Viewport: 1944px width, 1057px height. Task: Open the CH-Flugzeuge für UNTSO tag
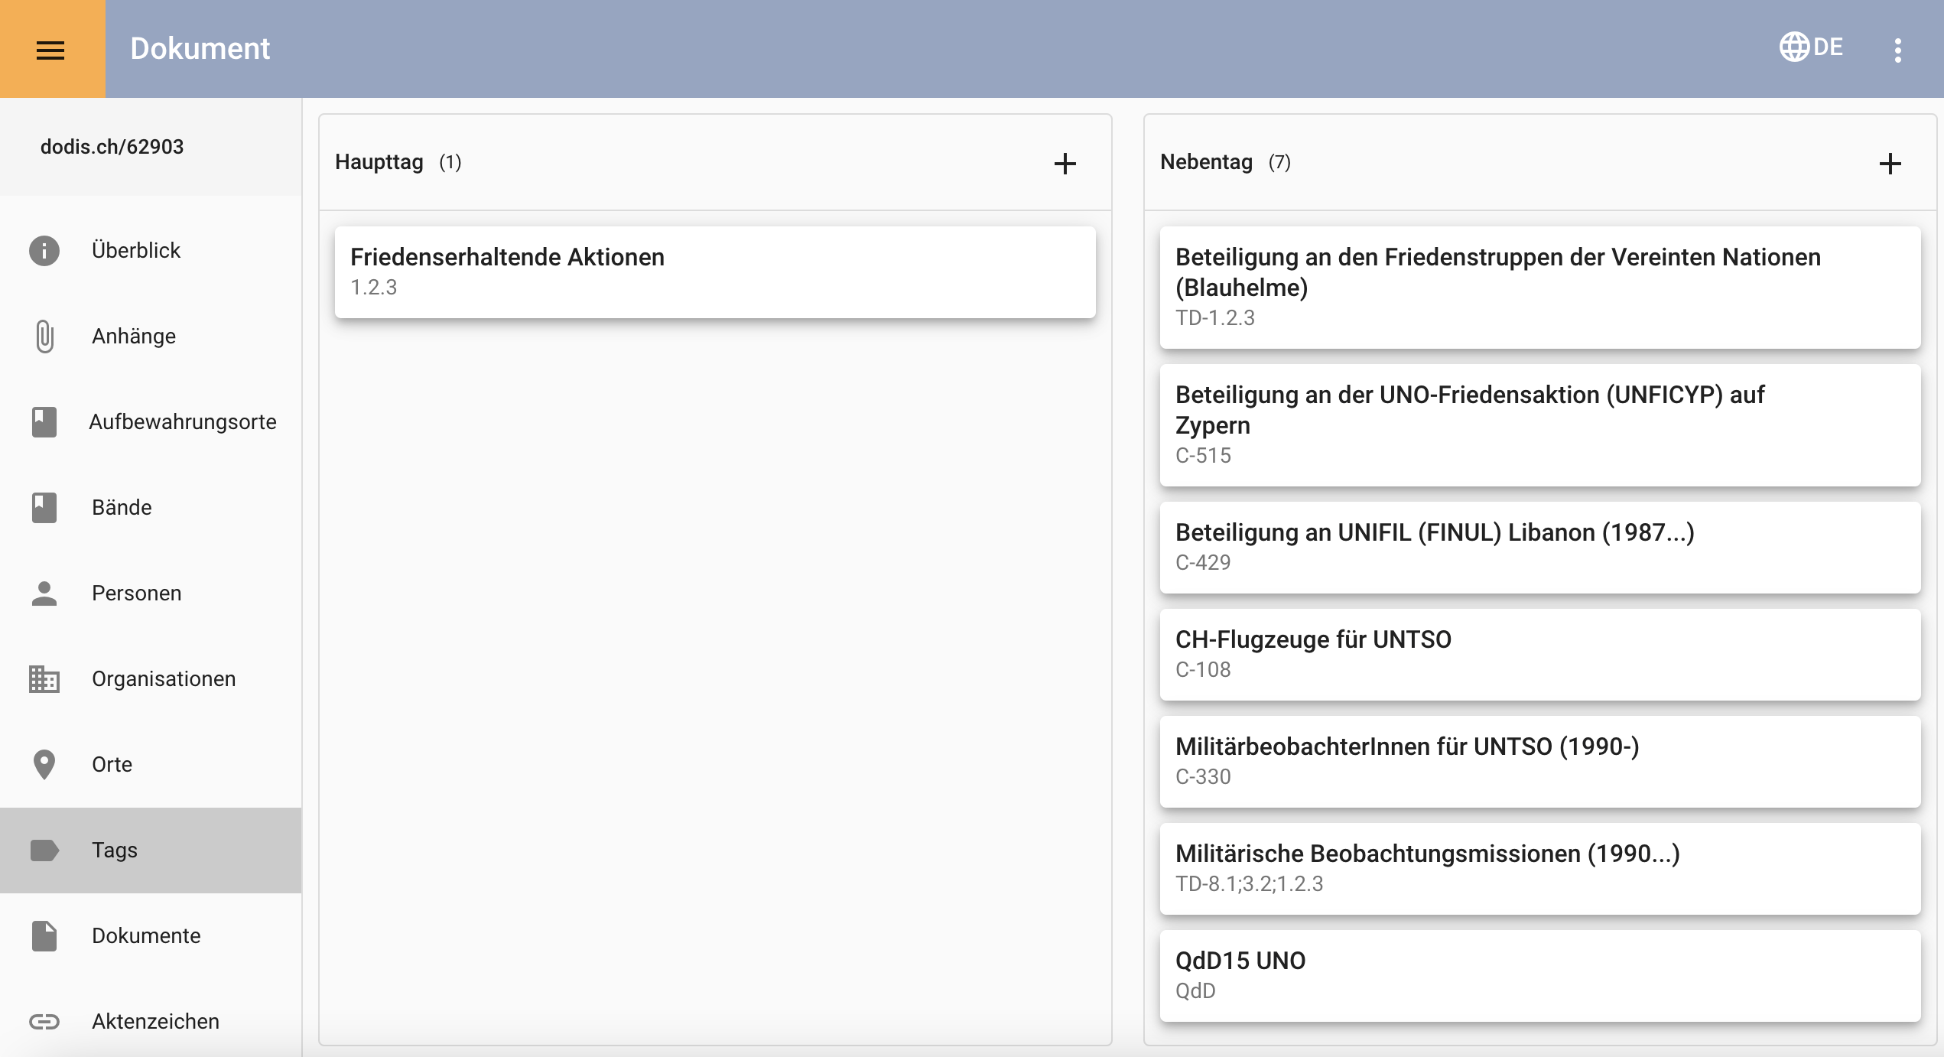pyautogui.click(x=1539, y=654)
